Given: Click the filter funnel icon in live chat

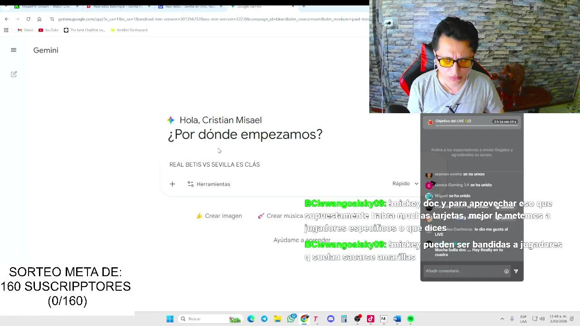Looking at the screenshot, I should (x=516, y=271).
